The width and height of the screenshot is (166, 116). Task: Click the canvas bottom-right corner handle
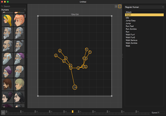(x=112, y=96)
